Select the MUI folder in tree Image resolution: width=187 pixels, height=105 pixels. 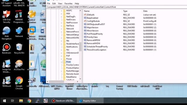(x=68, y=14)
